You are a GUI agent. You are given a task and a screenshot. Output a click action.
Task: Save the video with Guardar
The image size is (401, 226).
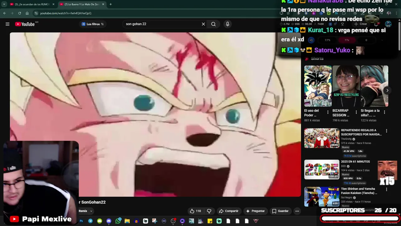[280, 211]
